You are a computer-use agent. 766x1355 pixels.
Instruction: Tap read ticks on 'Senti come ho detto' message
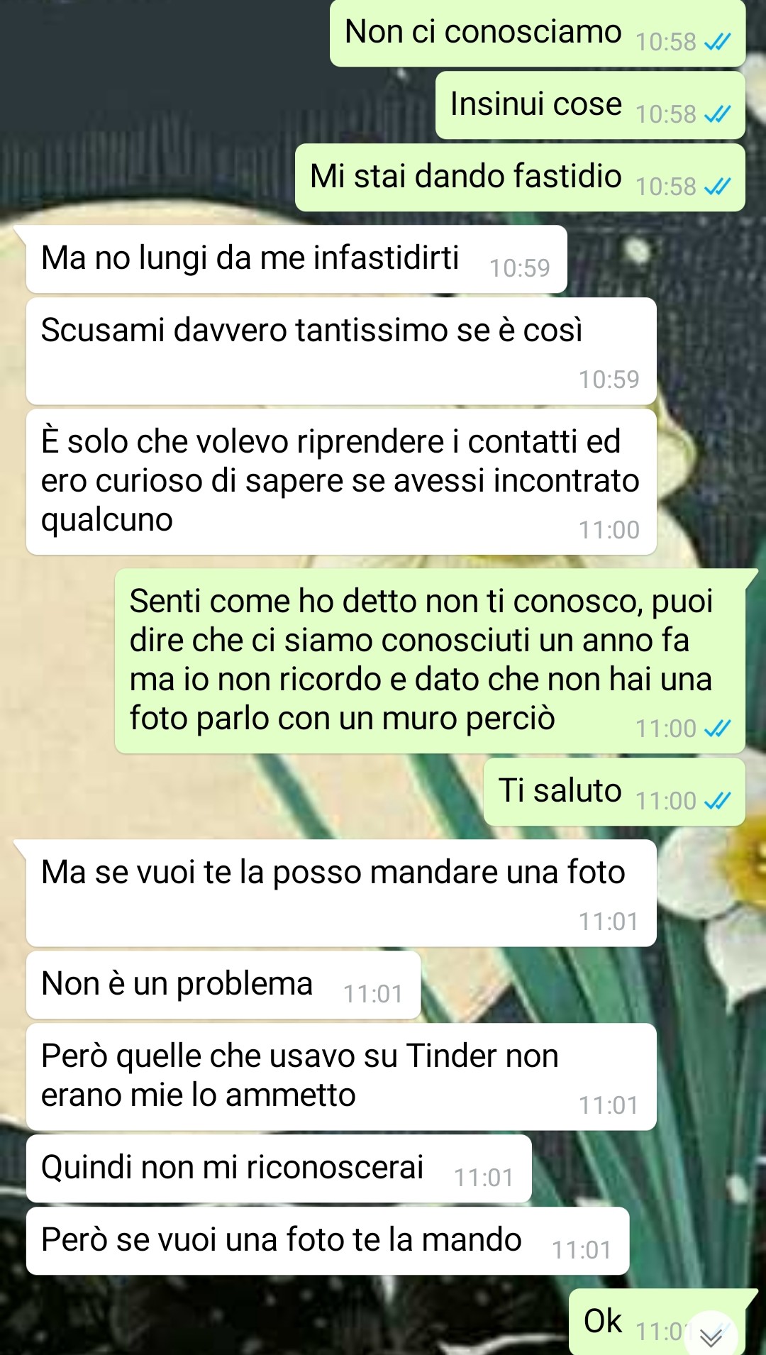717,729
